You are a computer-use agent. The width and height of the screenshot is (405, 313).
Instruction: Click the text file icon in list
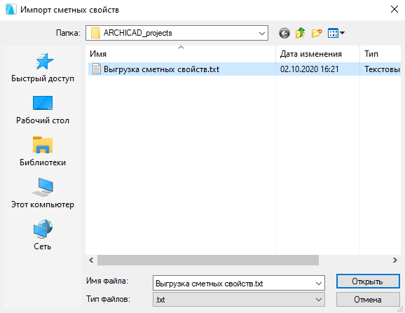click(x=97, y=69)
